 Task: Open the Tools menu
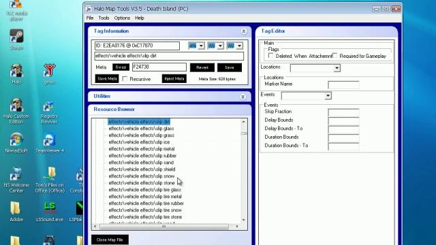pyautogui.click(x=104, y=18)
